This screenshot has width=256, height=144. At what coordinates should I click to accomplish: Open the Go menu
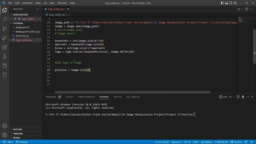[45, 3]
